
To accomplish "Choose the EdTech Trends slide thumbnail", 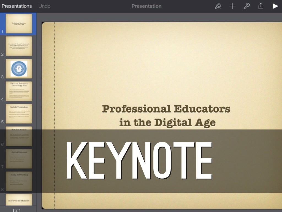I will [x=19, y=136].
